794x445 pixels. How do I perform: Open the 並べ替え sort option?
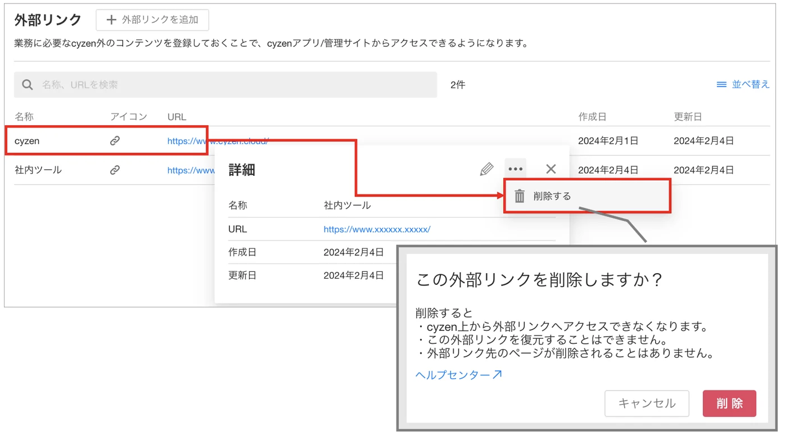pos(742,84)
